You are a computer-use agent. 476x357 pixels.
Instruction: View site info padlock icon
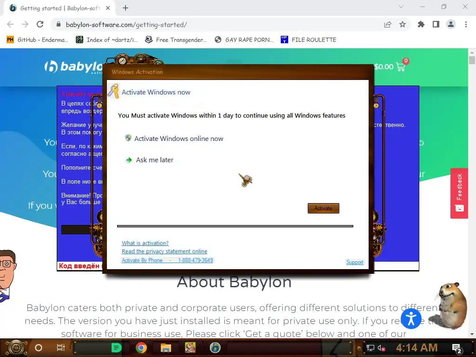coord(59,24)
